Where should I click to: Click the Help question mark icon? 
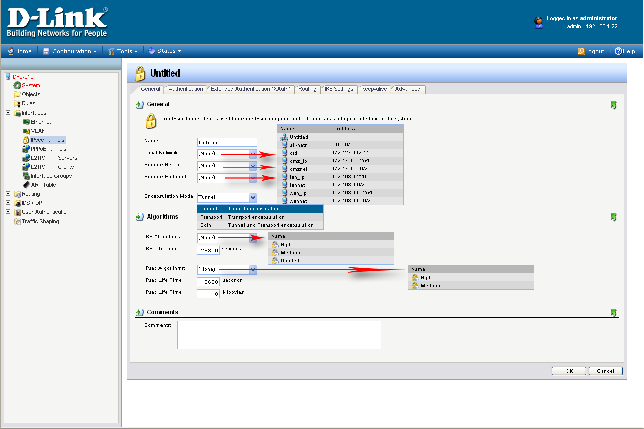tap(618, 51)
